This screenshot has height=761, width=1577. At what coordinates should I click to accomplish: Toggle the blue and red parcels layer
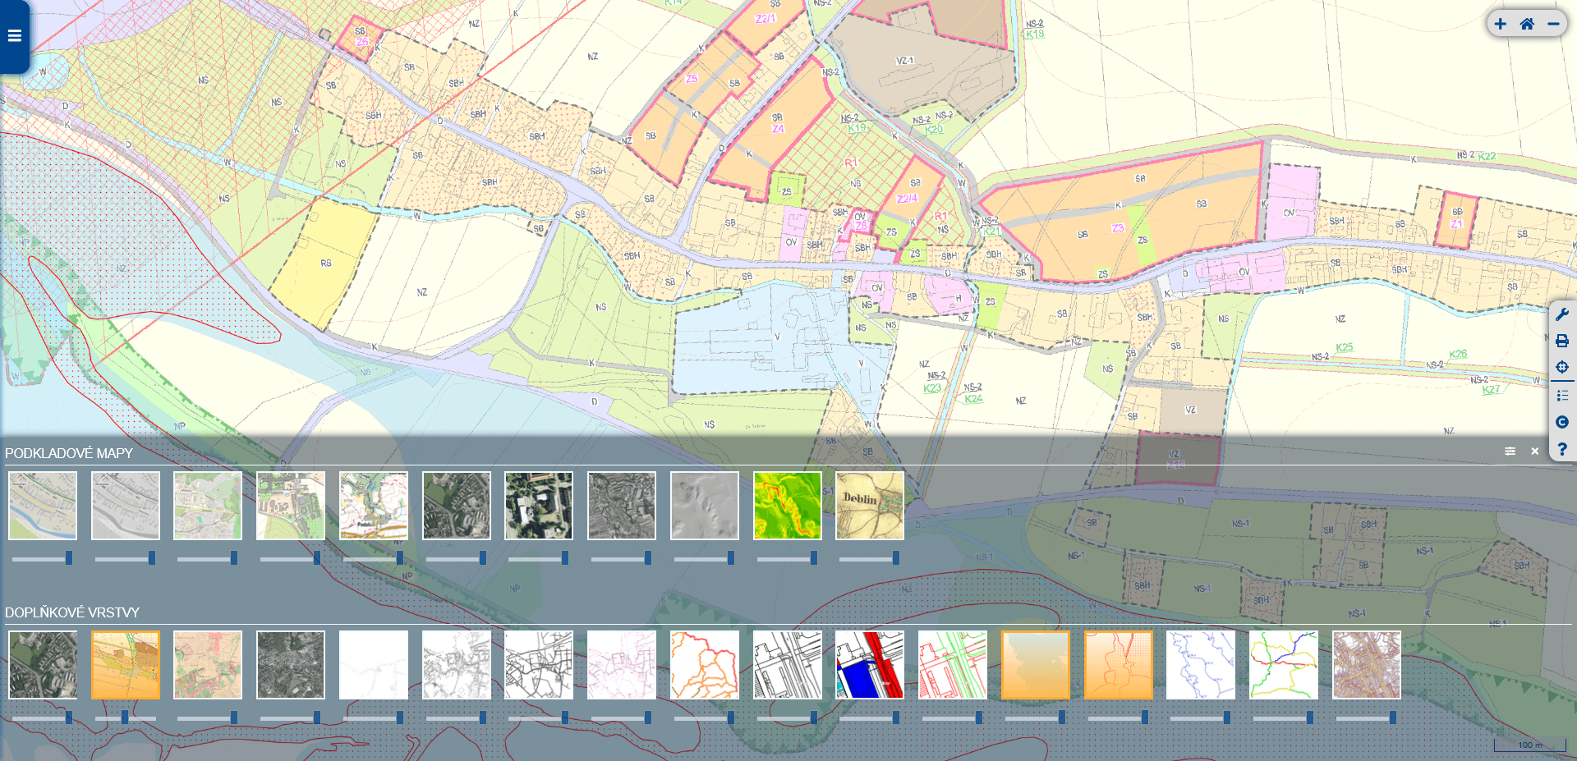click(x=870, y=665)
